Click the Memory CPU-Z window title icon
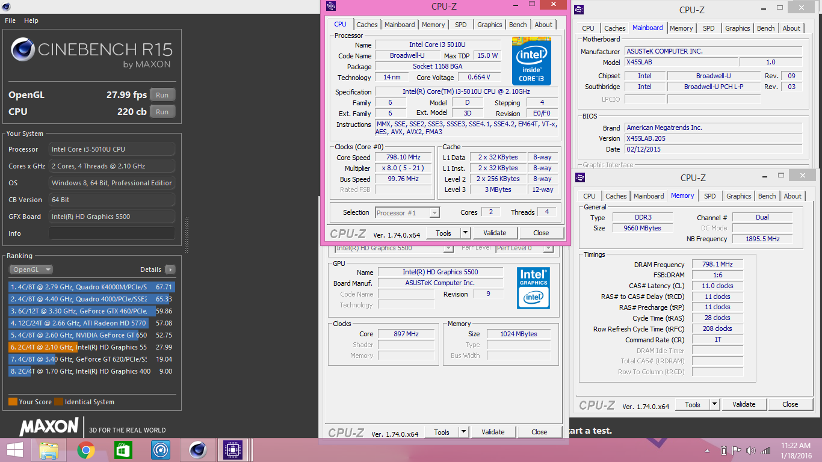Image resolution: width=822 pixels, height=462 pixels. (x=580, y=177)
